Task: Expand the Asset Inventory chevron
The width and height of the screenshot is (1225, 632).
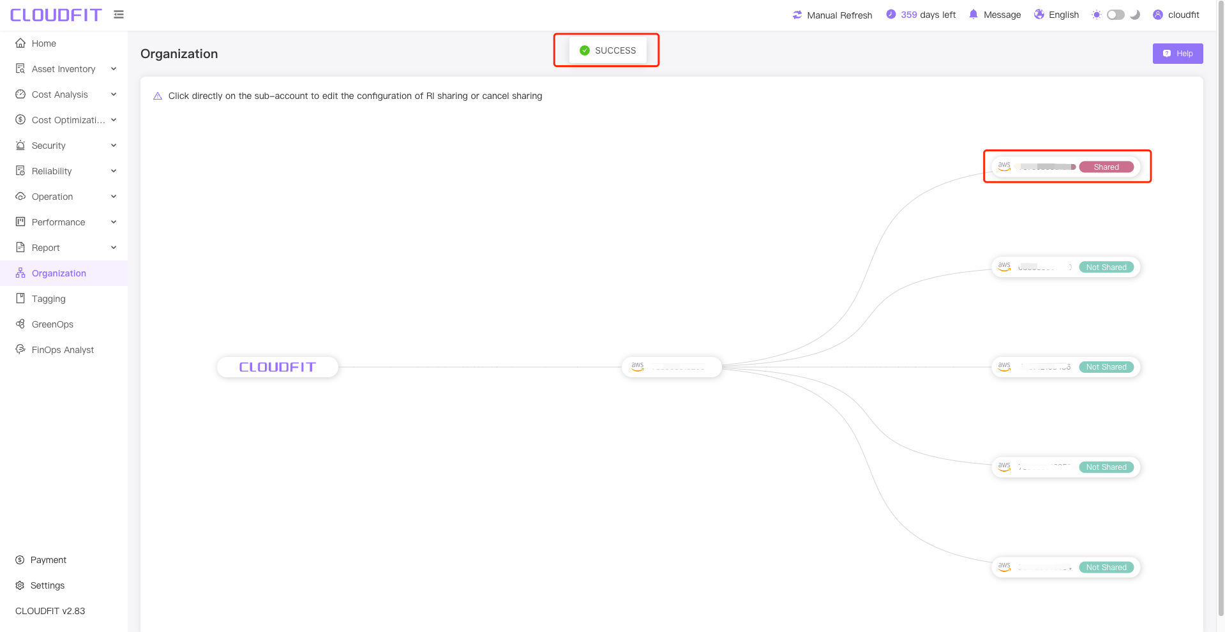Action: click(x=114, y=68)
